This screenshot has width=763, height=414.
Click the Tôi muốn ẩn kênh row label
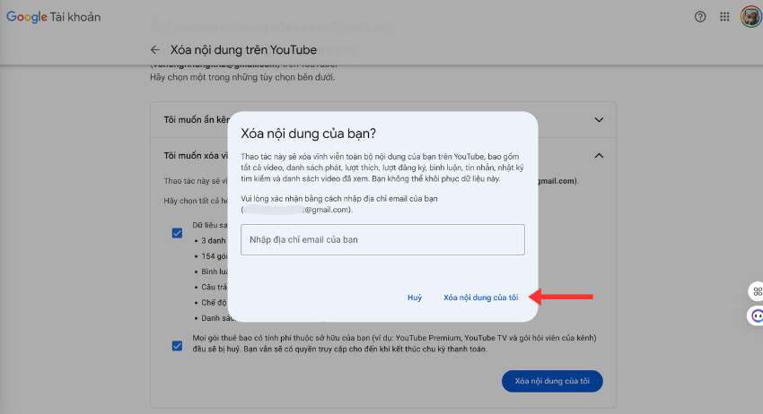(x=196, y=119)
